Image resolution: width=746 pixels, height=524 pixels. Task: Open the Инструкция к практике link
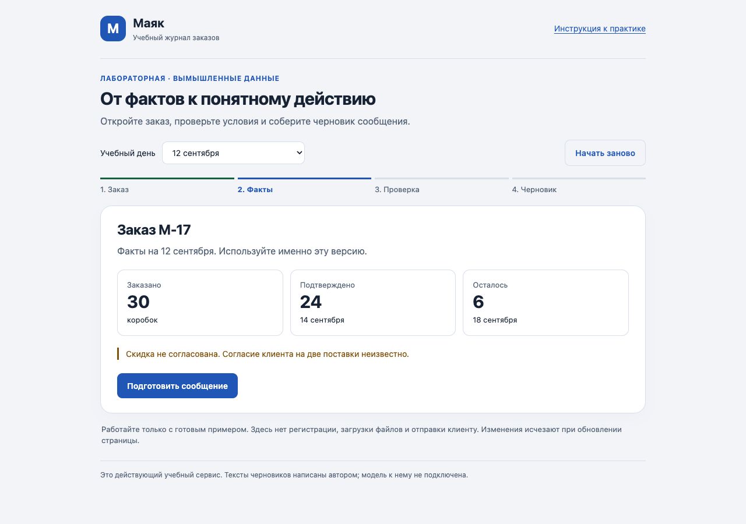point(600,29)
